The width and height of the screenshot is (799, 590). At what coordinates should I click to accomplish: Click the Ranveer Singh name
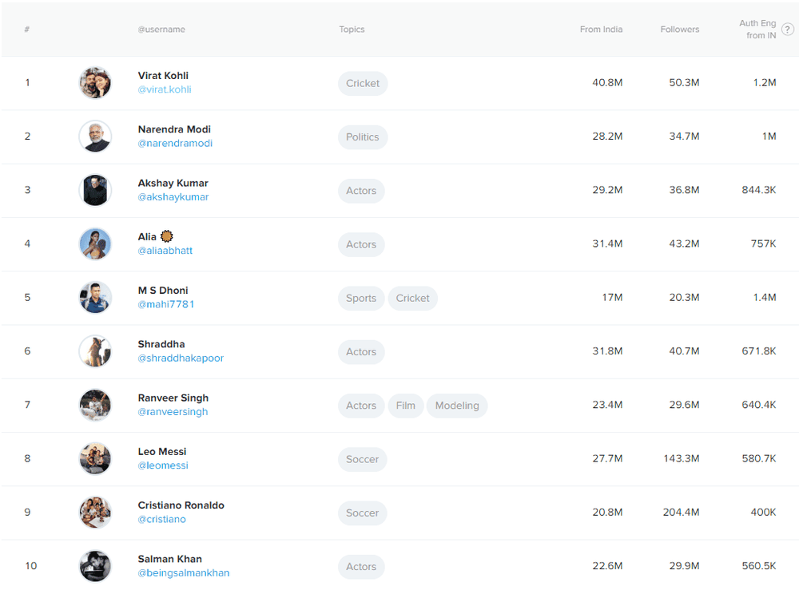[x=173, y=398]
